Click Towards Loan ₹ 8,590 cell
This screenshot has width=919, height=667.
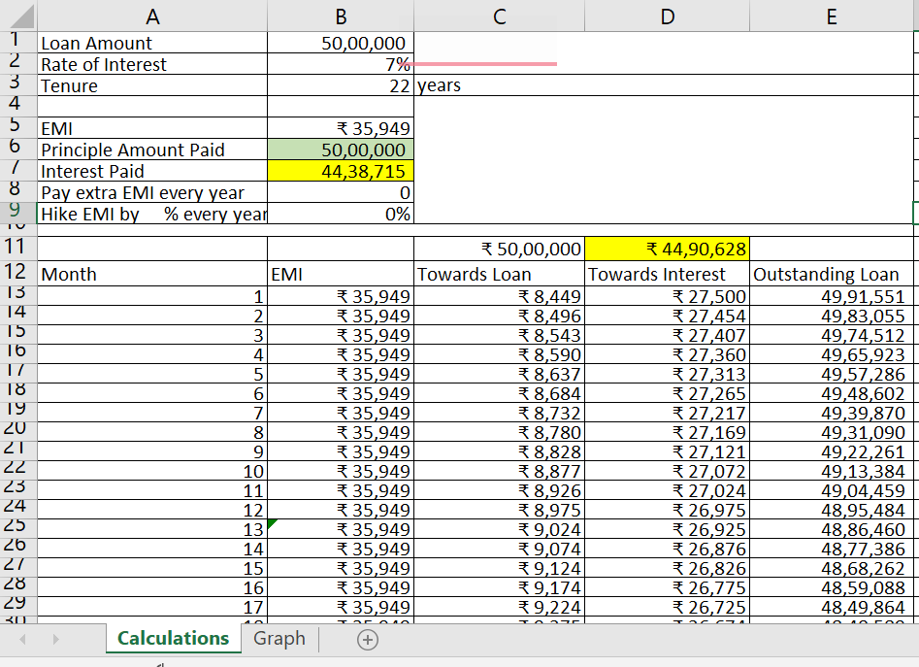click(500, 354)
